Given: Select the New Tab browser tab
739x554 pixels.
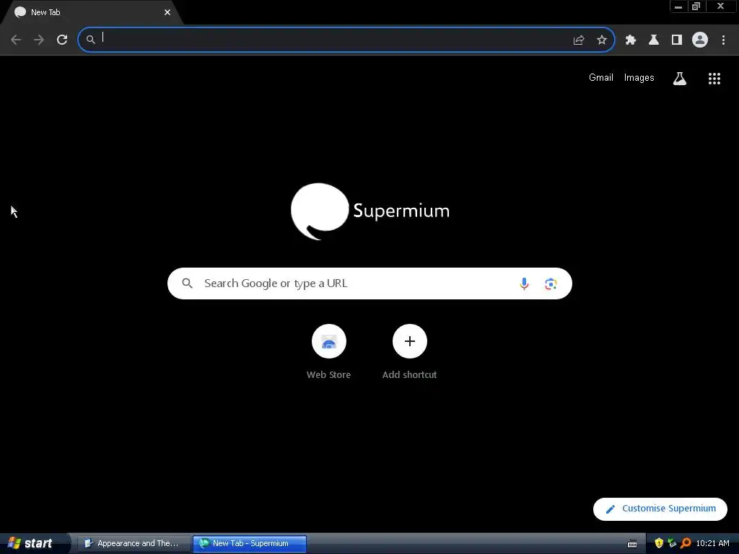Looking at the screenshot, I should [92, 12].
